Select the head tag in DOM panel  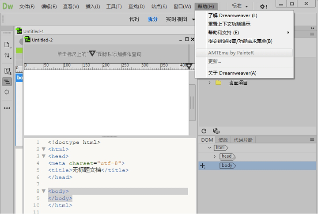tap(227, 156)
